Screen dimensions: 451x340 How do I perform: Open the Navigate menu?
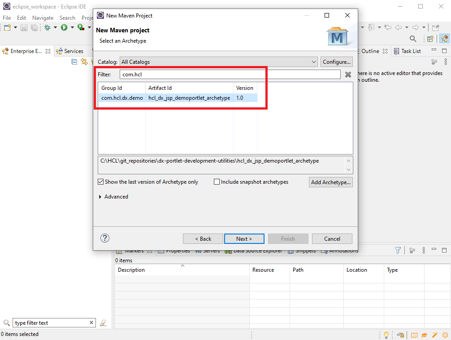point(43,18)
